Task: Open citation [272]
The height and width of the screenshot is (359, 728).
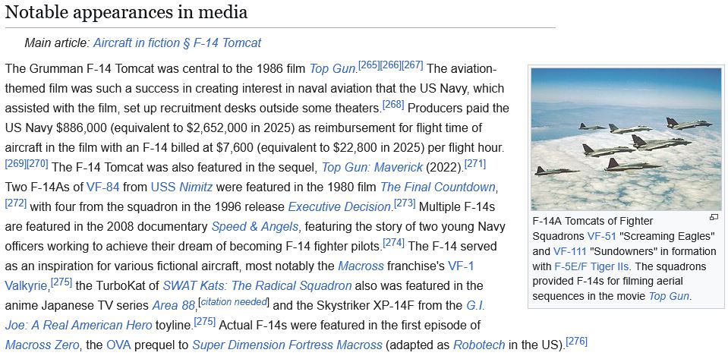Action: tap(16, 203)
